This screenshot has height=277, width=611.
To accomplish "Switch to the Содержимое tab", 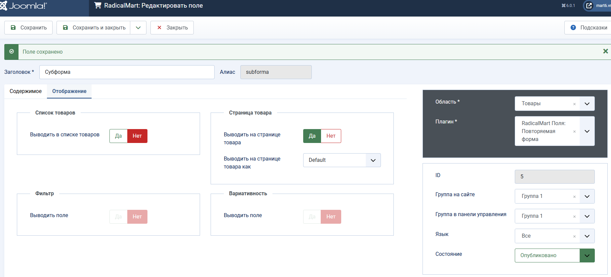I will pyautogui.click(x=25, y=91).
